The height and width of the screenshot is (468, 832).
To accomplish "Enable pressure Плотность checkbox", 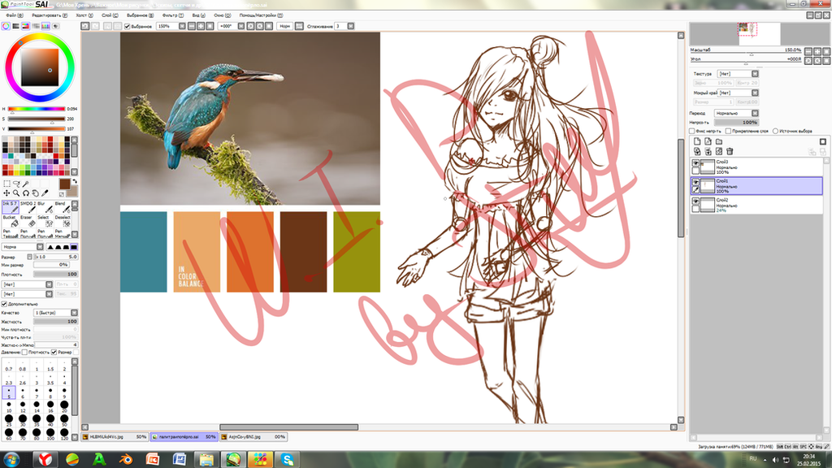I will pos(24,353).
